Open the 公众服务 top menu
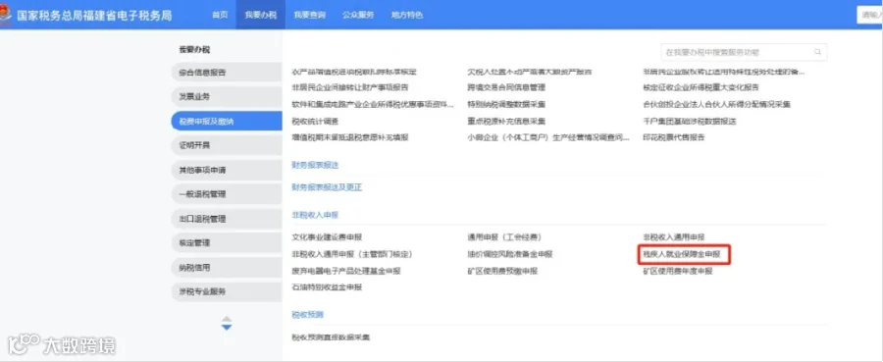Viewport: 883px width, 362px height. click(x=358, y=15)
